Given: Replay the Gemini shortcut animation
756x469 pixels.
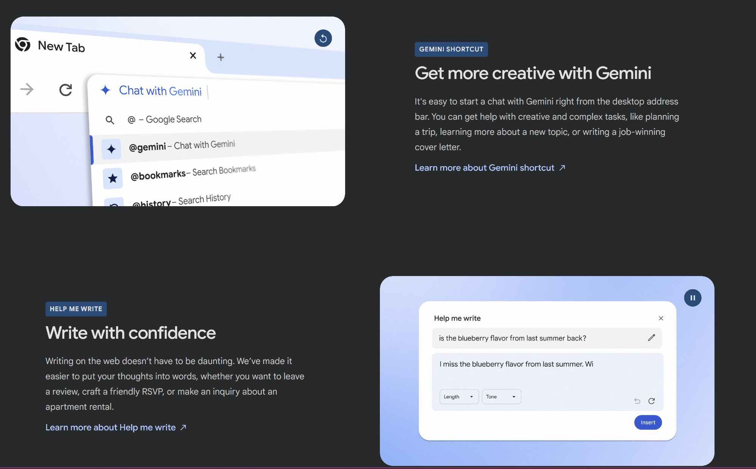Looking at the screenshot, I should [323, 38].
